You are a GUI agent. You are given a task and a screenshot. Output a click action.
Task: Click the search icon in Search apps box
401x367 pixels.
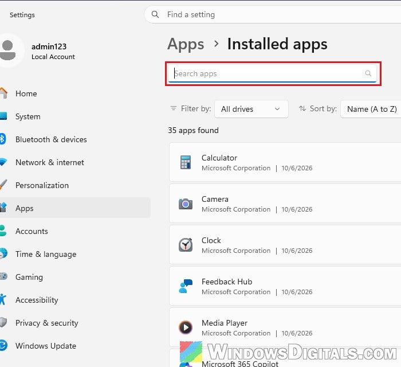(368, 73)
